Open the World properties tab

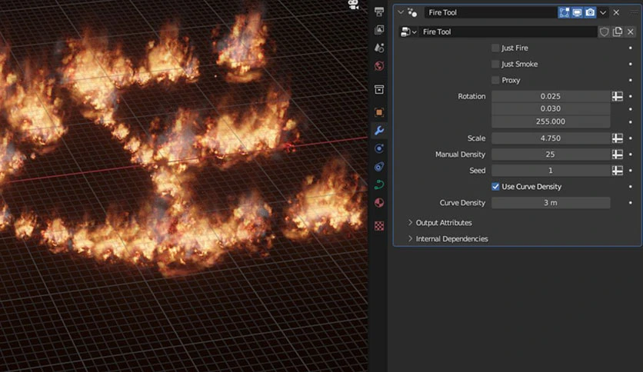pos(379,66)
